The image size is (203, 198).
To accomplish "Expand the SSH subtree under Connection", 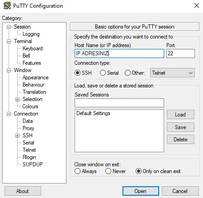I will 17,135.
